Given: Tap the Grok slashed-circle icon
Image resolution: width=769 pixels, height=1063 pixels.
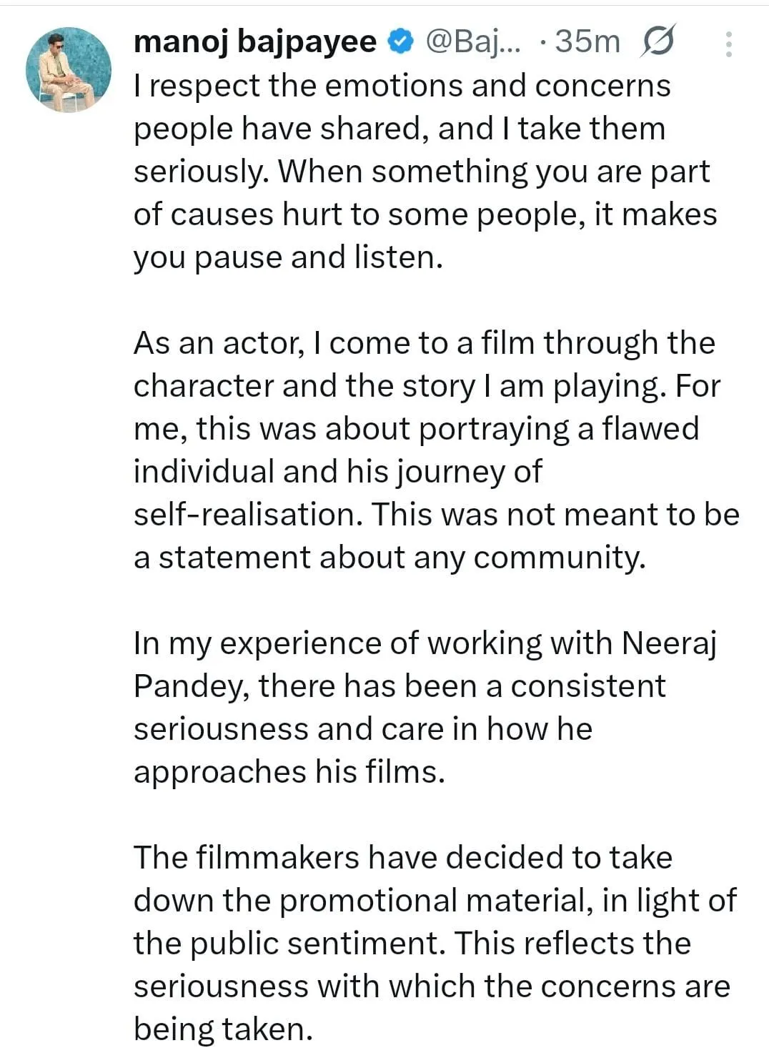Looking at the screenshot, I should (x=657, y=42).
